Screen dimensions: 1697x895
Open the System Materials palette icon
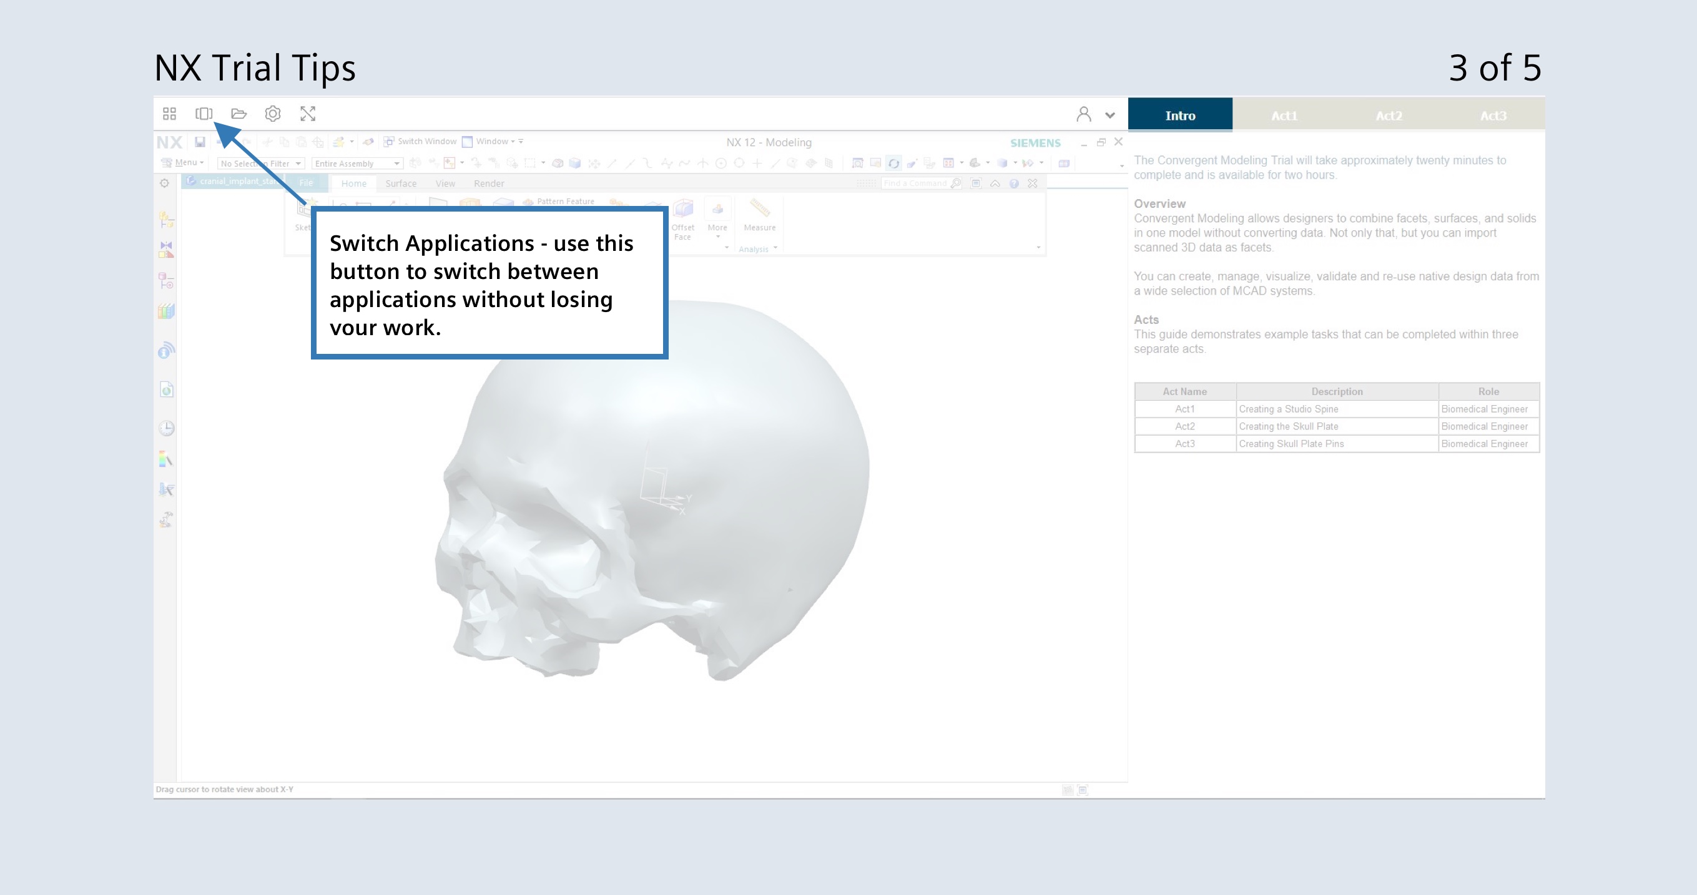point(166,459)
